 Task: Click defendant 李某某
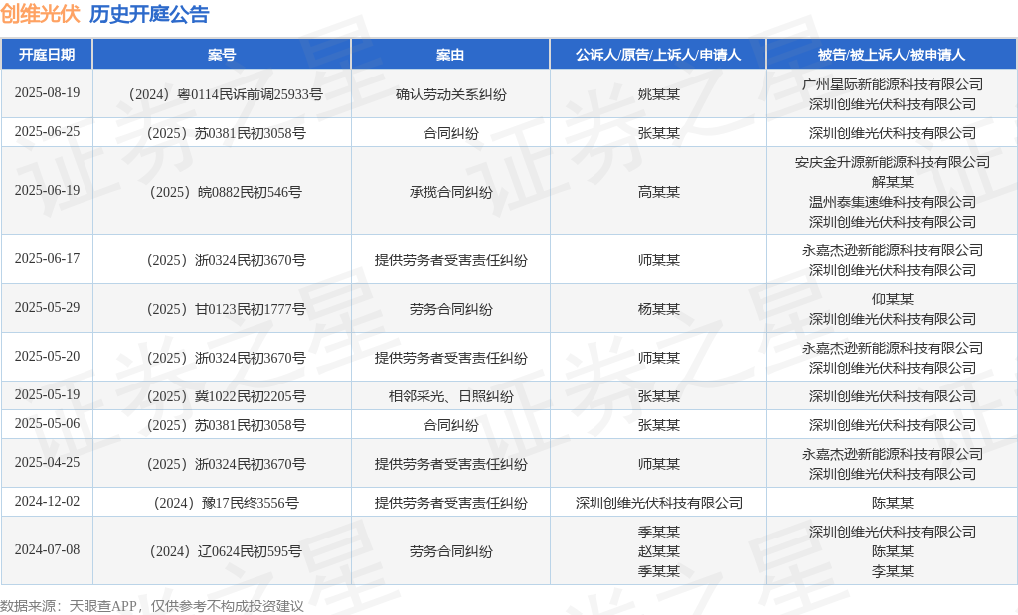pyautogui.click(x=892, y=572)
